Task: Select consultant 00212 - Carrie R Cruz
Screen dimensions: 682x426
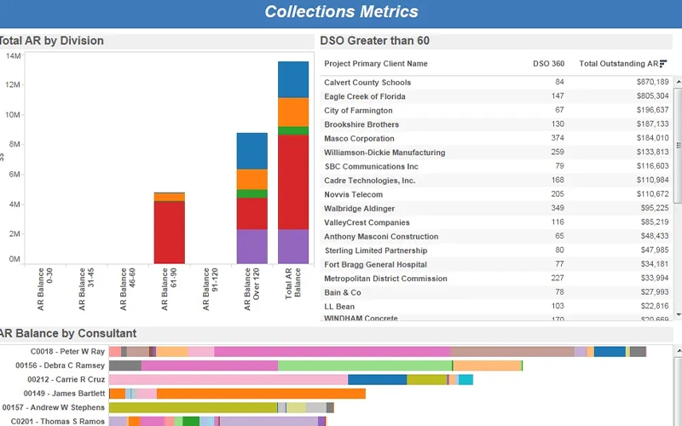Action: click(66, 379)
